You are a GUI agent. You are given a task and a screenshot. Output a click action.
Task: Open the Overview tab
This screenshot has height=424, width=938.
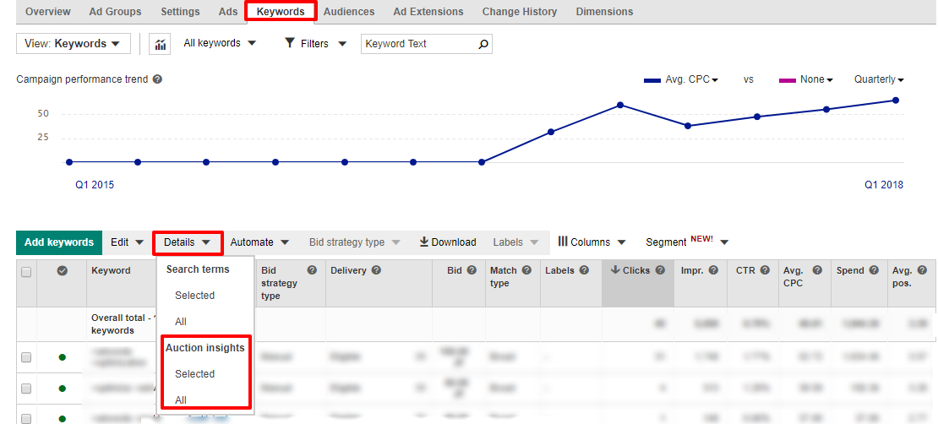[x=48, y=11]
